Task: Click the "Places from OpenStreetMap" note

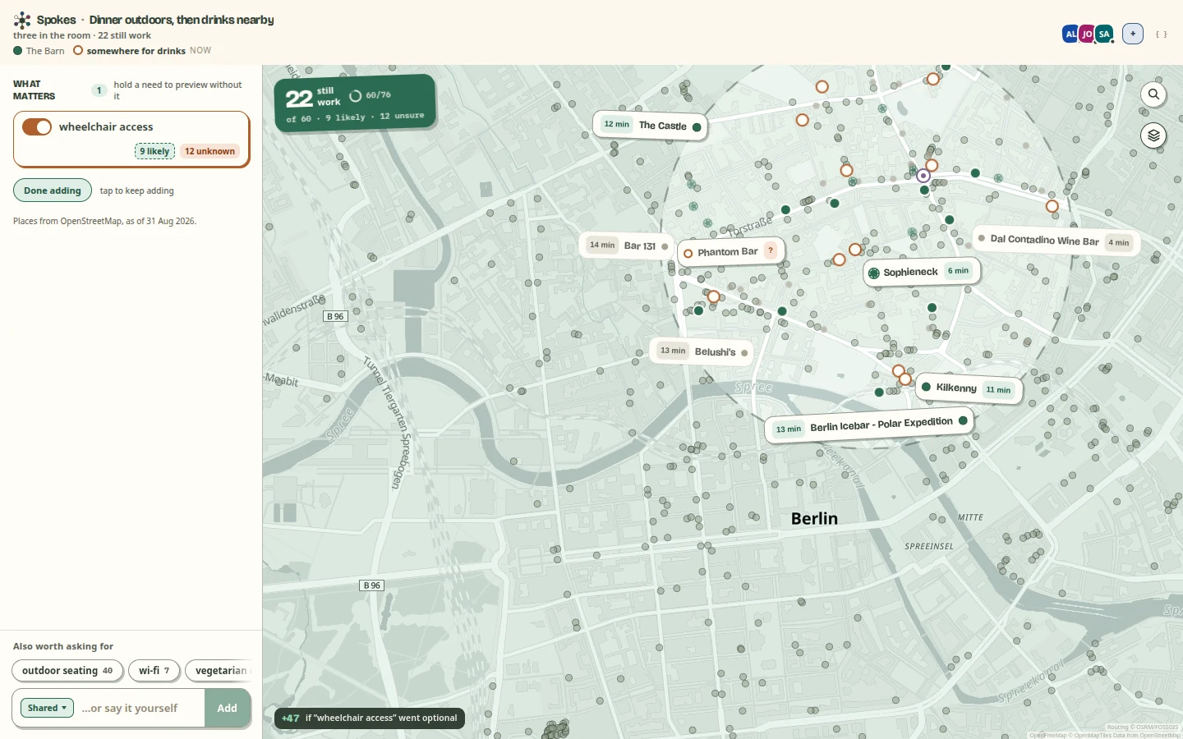Action: click(x=104, y=221)
